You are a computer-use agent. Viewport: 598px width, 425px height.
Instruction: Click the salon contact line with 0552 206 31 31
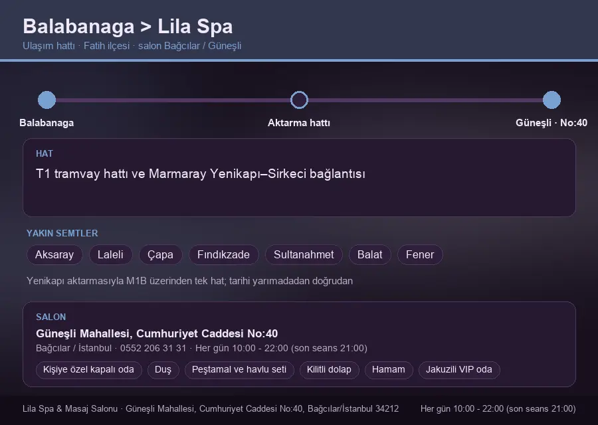point(201,349)
